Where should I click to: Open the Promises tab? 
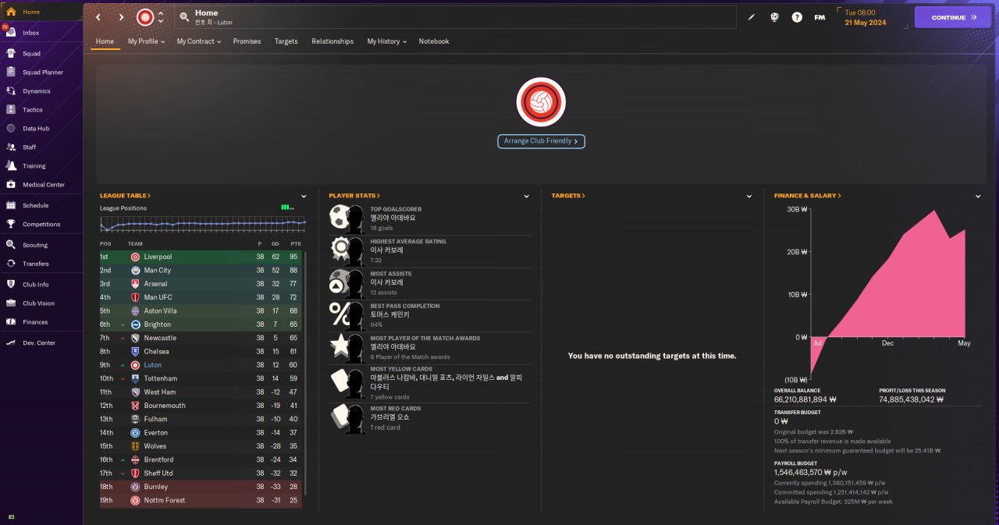pyautogui.click(x=247, y=41)
